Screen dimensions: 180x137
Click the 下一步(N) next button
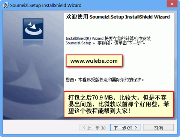coord(125,127)
